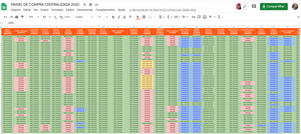
Task: Open the comment history speech bubble icon
Action: point(254,6)
